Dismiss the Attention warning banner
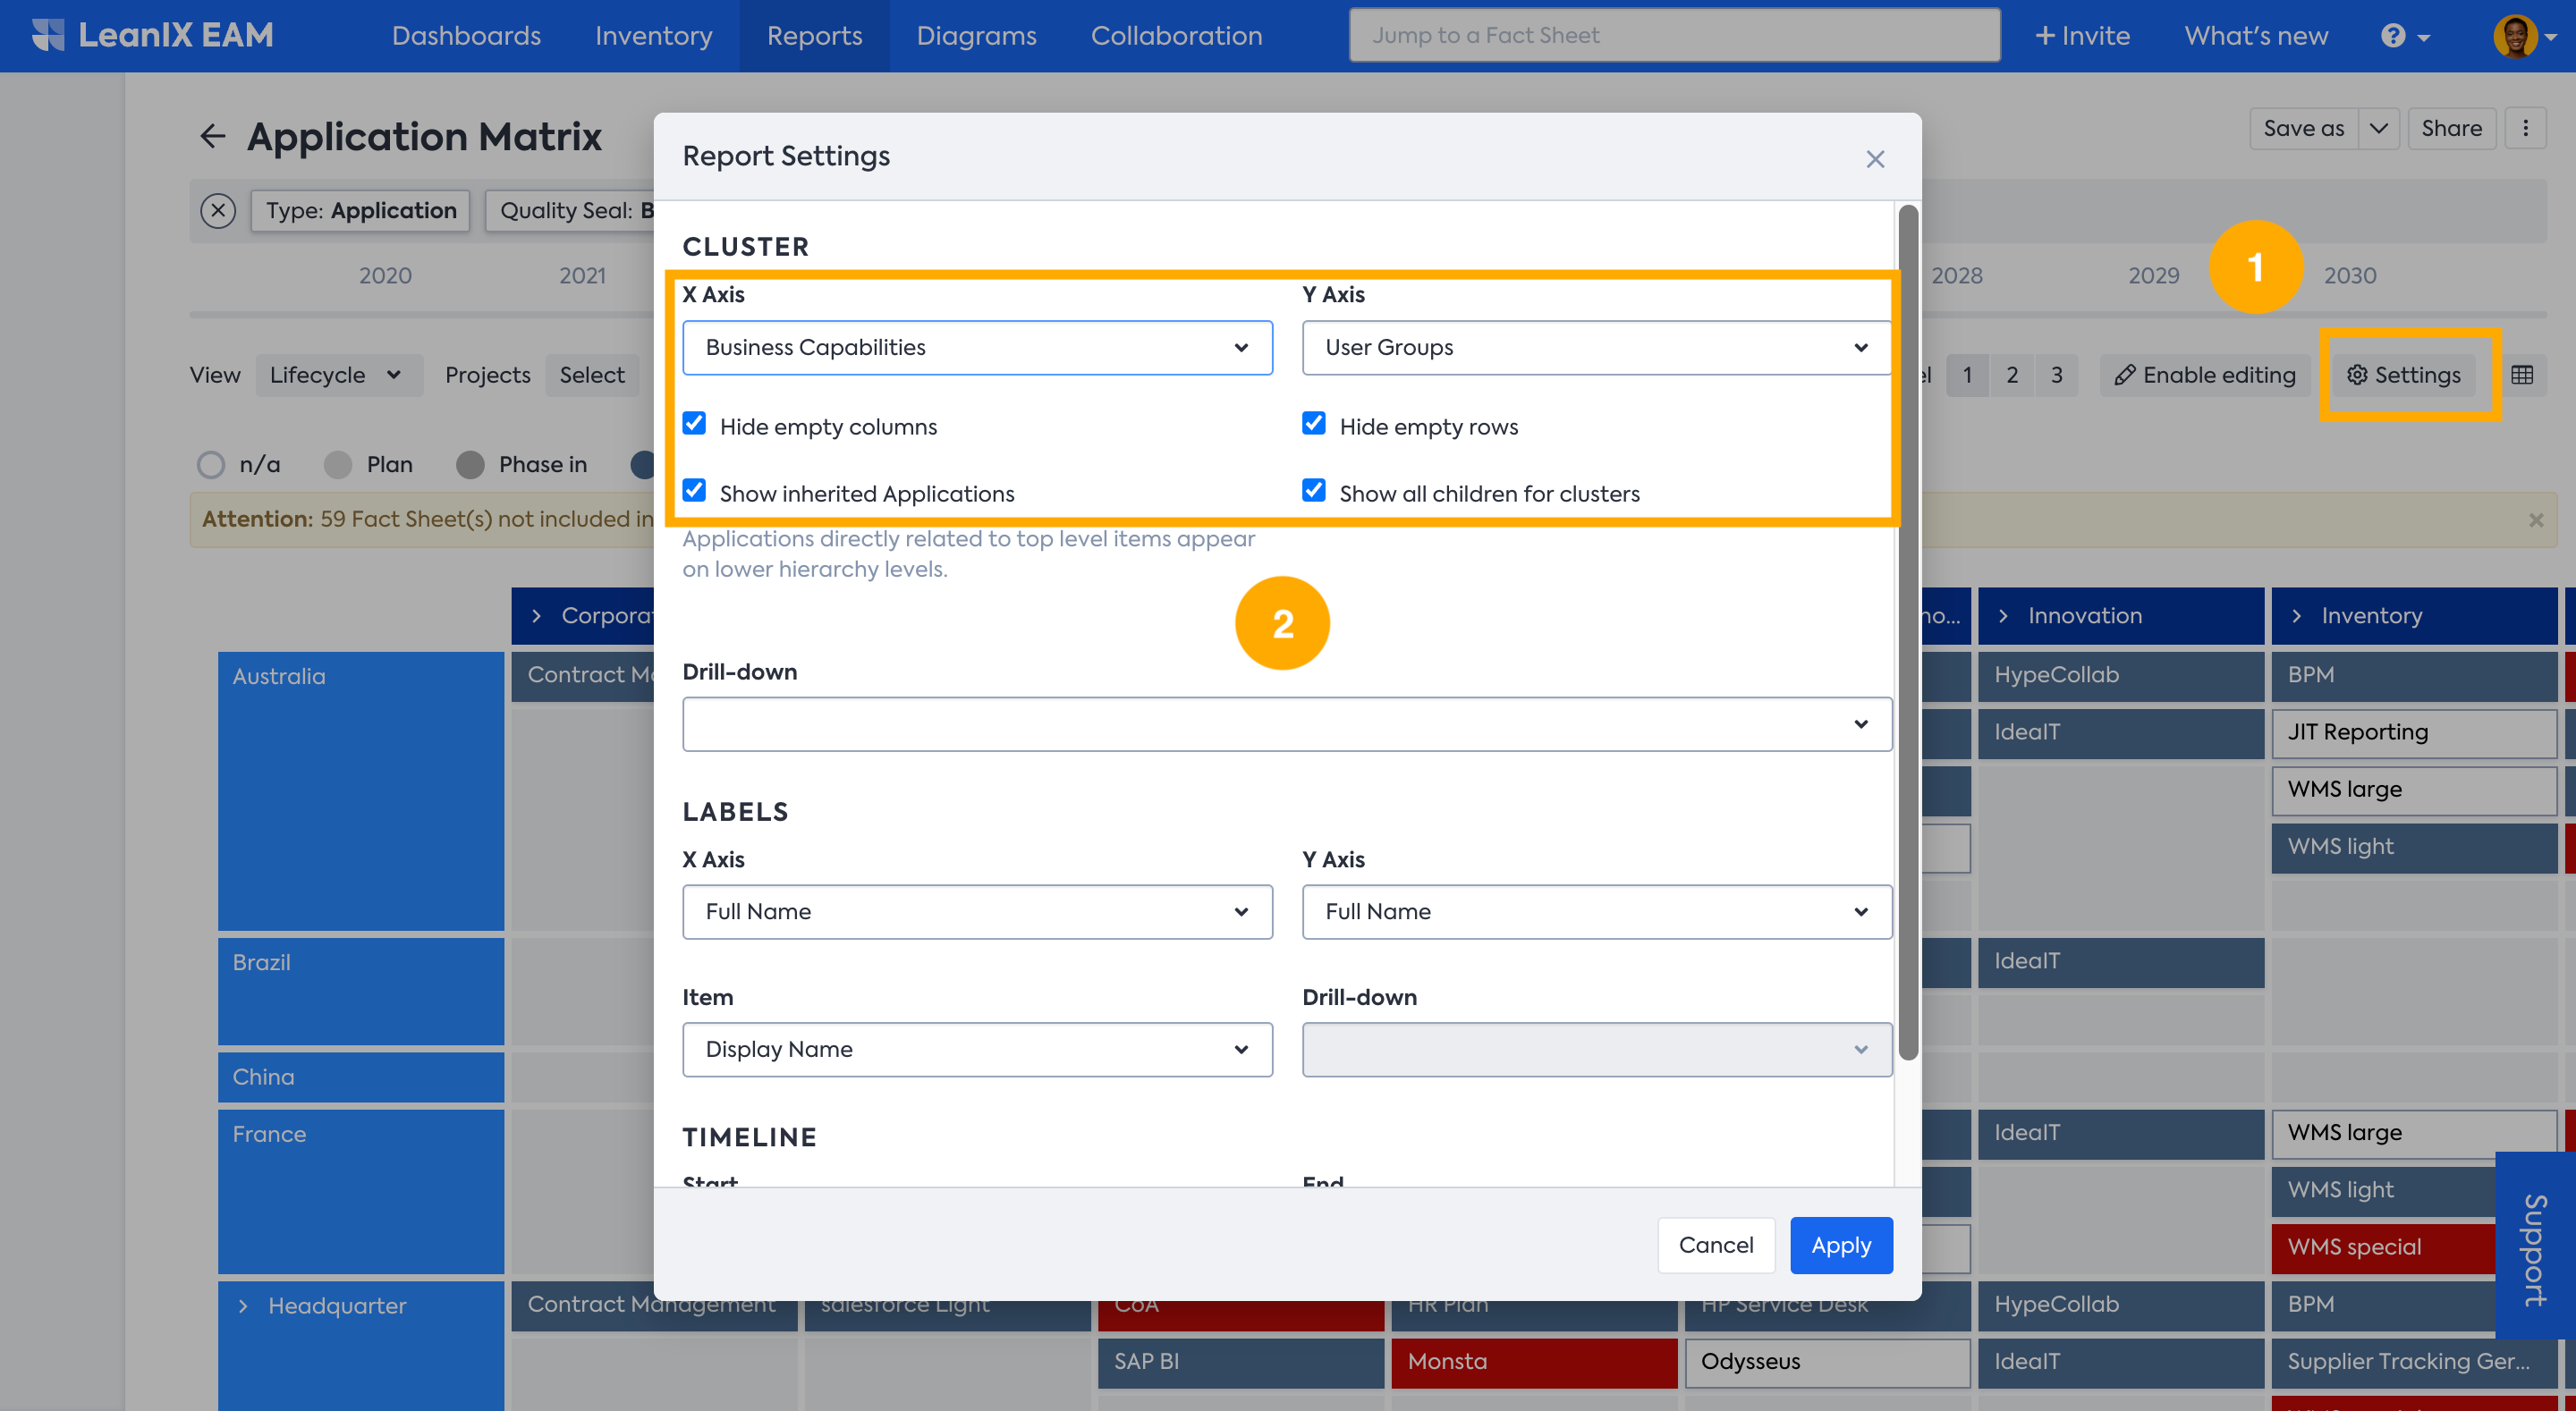 click(x=2535, y=520)
